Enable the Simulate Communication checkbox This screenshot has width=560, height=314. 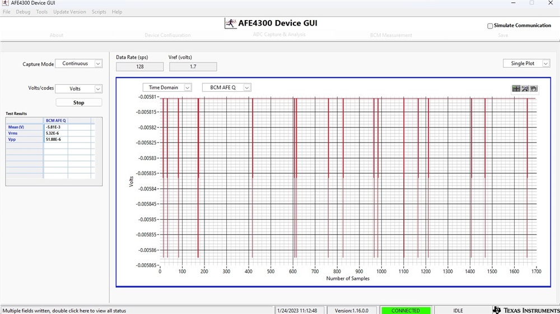pyautogui.click(x=490, y=26)
